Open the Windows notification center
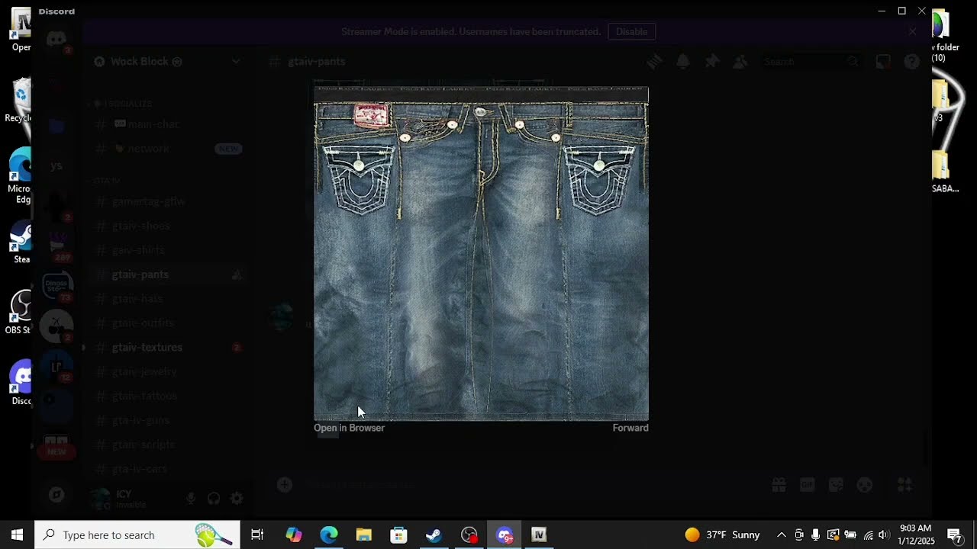 954,535
